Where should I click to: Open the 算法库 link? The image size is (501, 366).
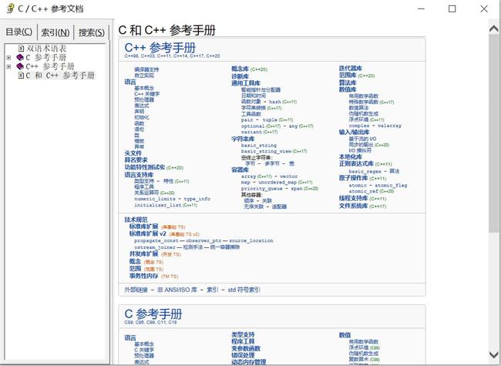pyautogui.click(x=348, y=82)
